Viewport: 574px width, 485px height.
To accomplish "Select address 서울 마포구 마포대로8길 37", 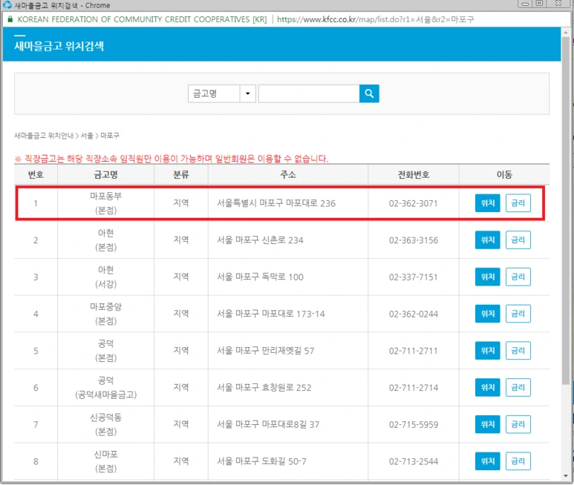I will coord(268,425).
